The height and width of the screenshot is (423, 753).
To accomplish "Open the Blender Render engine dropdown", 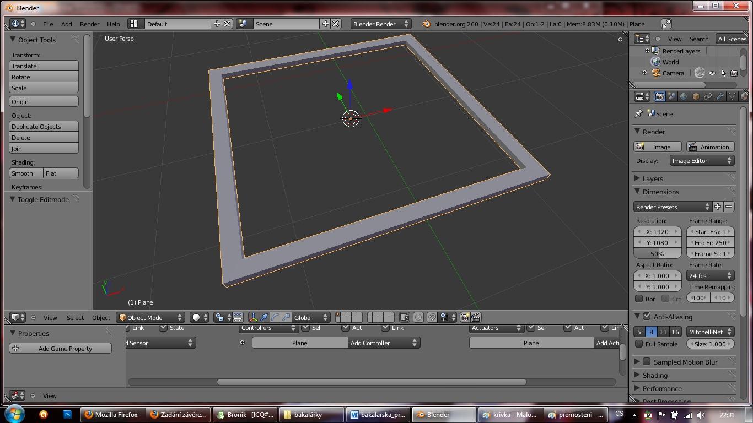I will click(381, 24).
